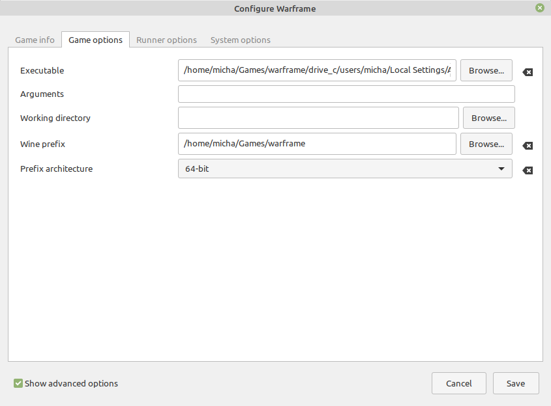Click the Executable label

42,70
